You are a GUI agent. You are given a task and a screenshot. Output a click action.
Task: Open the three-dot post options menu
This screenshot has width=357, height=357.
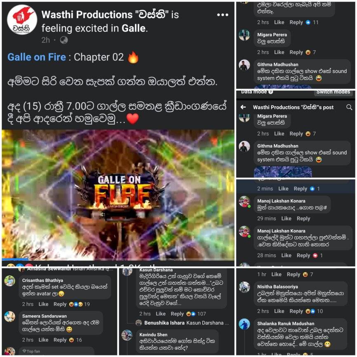click(223, 15)
